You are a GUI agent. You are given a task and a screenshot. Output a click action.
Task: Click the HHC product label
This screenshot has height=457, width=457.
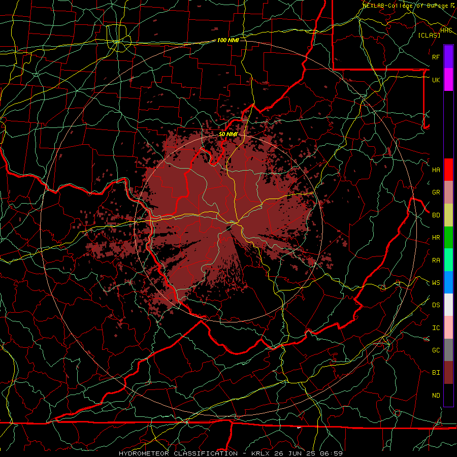[x=446, y=30]
